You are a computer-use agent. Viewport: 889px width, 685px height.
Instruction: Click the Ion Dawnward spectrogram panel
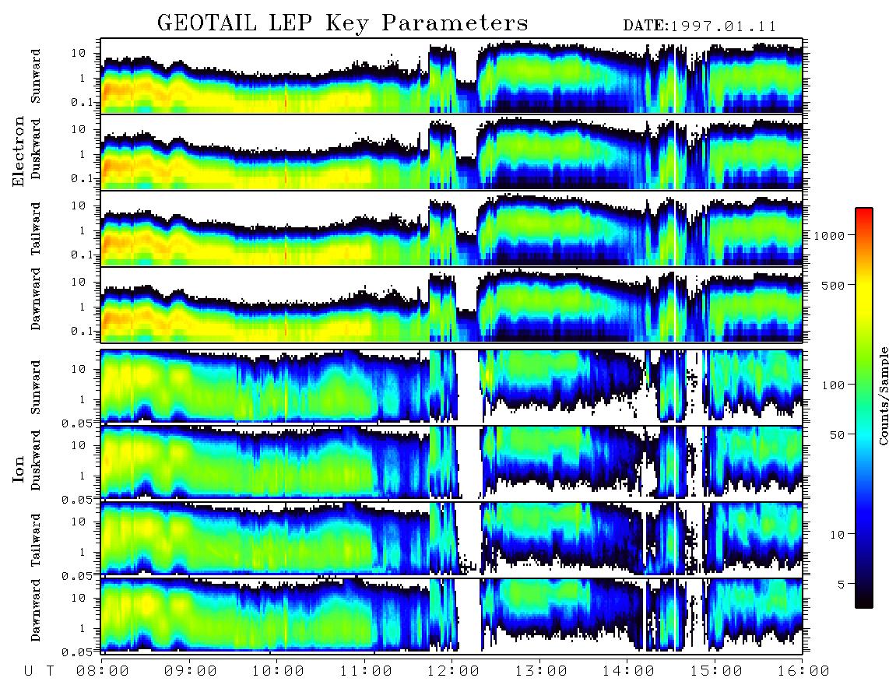coord(452,615)
